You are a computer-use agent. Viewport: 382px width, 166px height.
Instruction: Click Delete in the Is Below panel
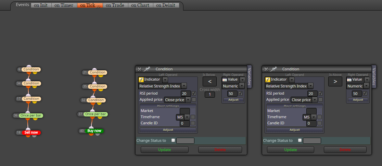tap(220, 150)
